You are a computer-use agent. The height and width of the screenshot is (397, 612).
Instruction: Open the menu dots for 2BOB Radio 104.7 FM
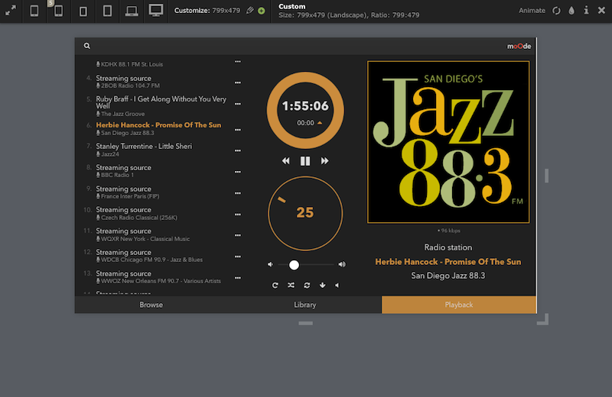[x=238, y=82]
